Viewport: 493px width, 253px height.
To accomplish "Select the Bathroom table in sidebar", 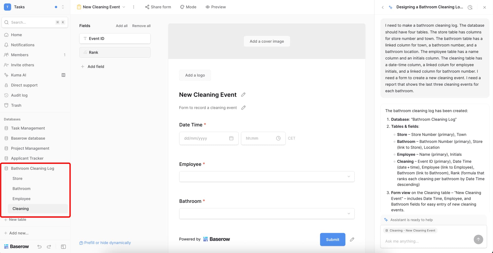I will pos(22,189).
